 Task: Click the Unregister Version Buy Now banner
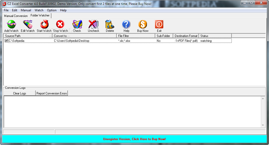click(134, 139)
